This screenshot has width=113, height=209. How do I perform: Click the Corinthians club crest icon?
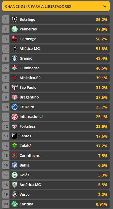[x=15, y=156]
